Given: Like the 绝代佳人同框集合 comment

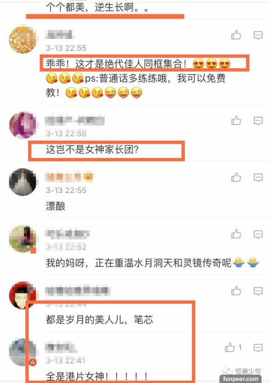Looking at the screenshot, I should [x=236, y=35].
